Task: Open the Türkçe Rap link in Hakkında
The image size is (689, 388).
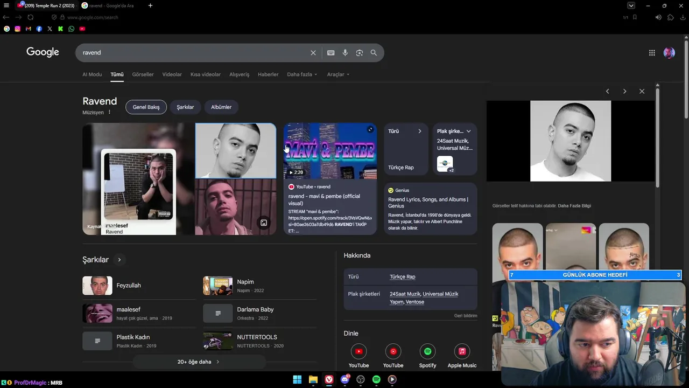Action: [x=403, y=277]
